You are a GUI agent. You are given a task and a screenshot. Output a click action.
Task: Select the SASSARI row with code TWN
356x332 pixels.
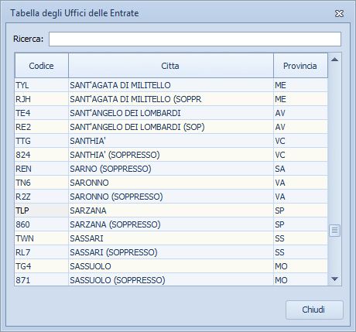pyautogui.click(x=171, y=238)
